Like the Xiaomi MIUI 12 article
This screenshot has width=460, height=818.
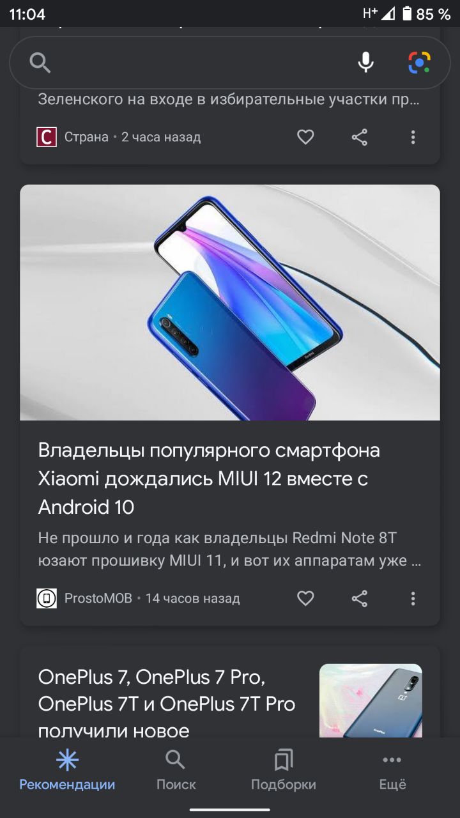coord(305,598)
